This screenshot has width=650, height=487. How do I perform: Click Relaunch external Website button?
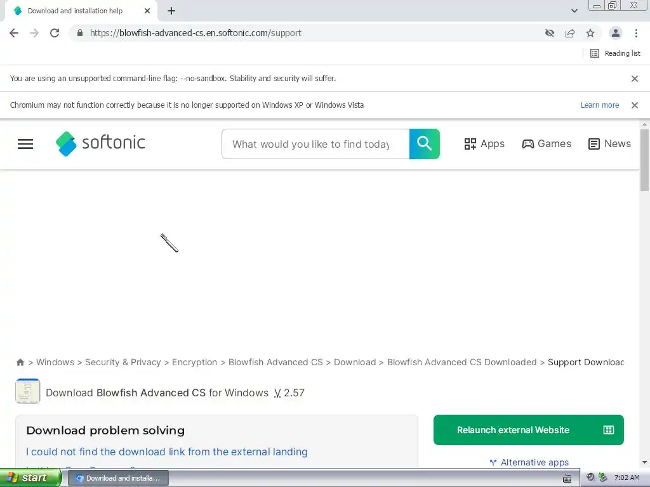pyautogui.click(x=529, y=430)
